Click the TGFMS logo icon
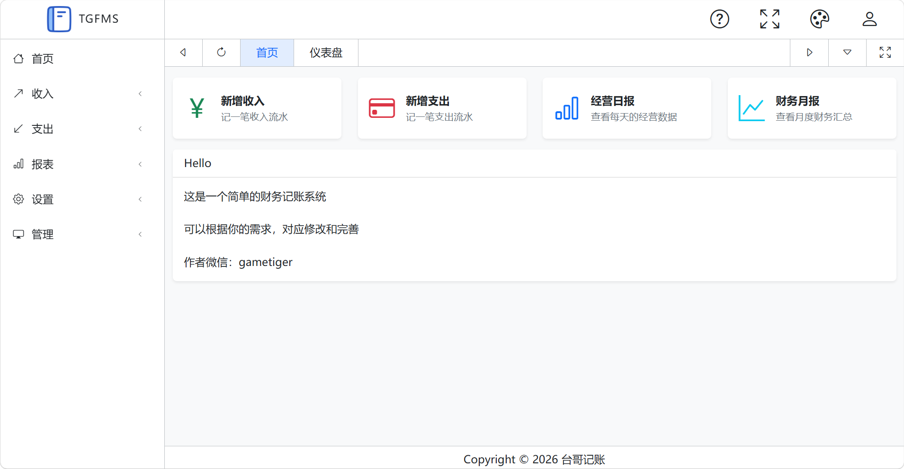Viewport: 904px width, 469px height. click(x=59, y=19)
